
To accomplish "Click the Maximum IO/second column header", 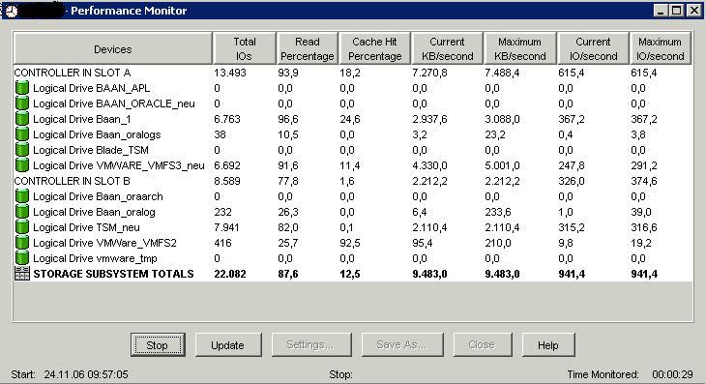I will 661,48.
